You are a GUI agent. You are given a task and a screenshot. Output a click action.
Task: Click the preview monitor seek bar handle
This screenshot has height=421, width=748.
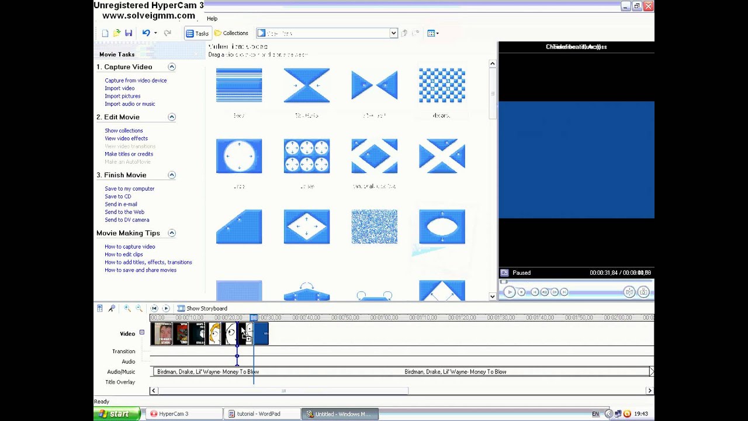pos(504,282)
